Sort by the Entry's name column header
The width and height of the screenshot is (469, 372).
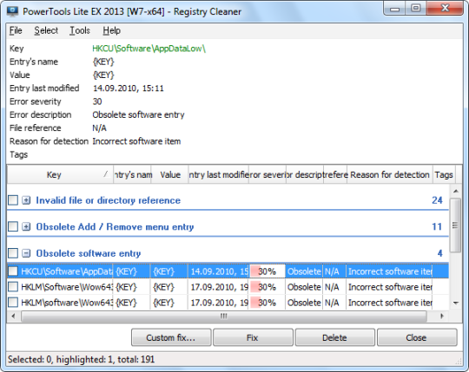pos(132,174)
